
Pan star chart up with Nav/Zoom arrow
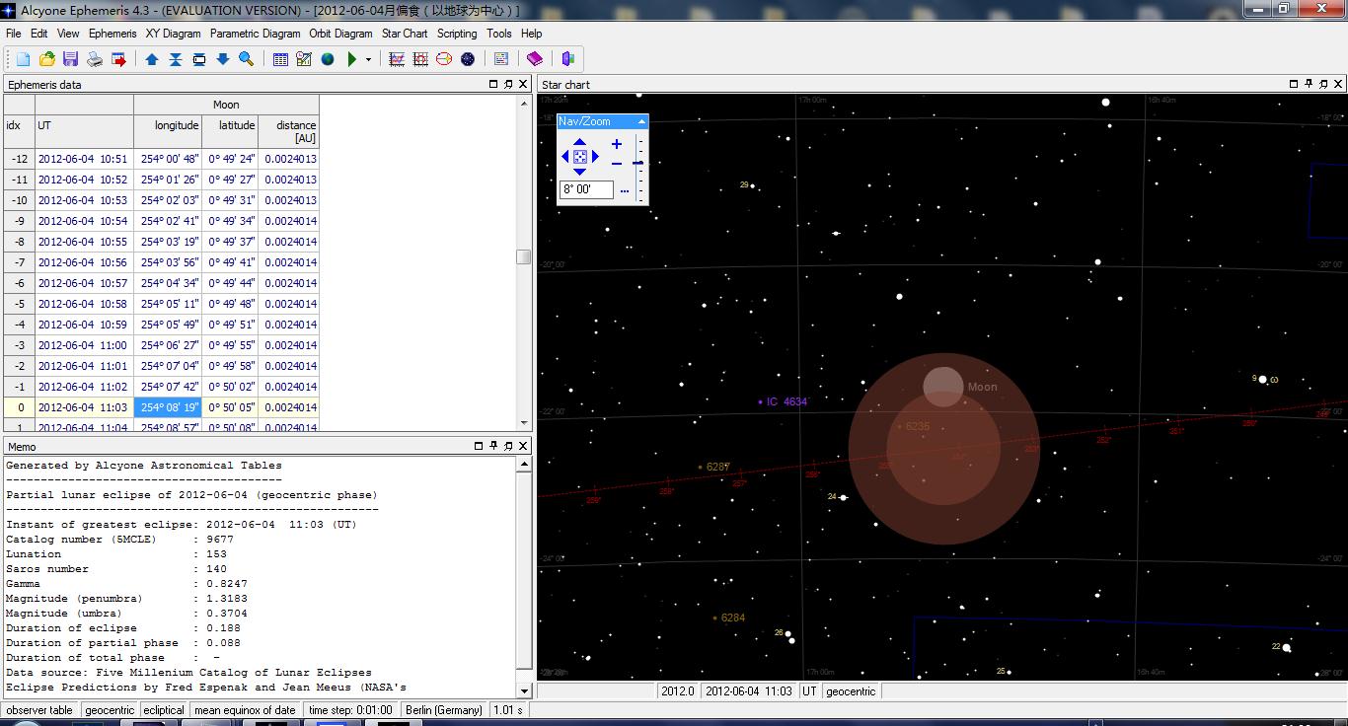pyautogui.click(x=579, y=143)
